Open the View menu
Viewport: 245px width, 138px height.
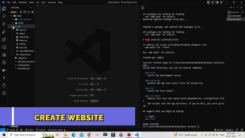[31, 2]
